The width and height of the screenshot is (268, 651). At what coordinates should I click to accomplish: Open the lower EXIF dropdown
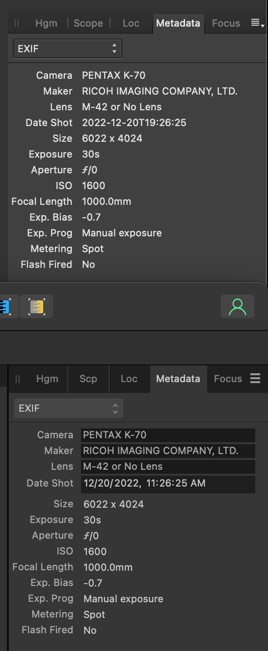(68, 408)
